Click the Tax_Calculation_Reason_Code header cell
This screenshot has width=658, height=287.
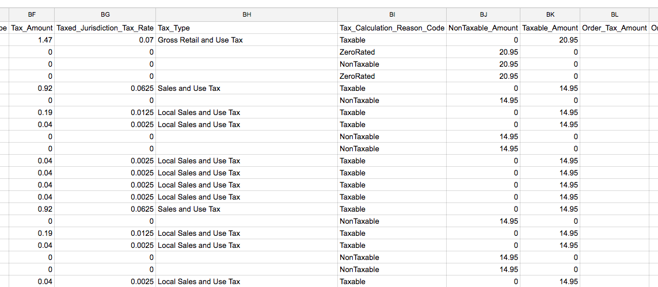(392, 28)
